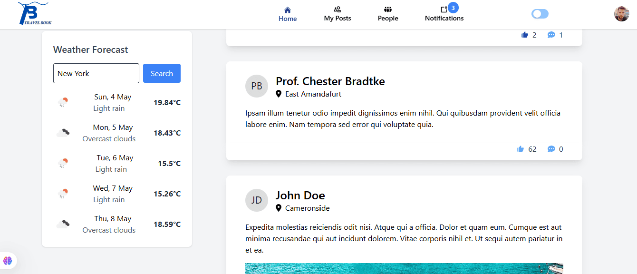Go to the Home tab
Viewport: 637px width, 274px height.
click(x=288, y=14)
